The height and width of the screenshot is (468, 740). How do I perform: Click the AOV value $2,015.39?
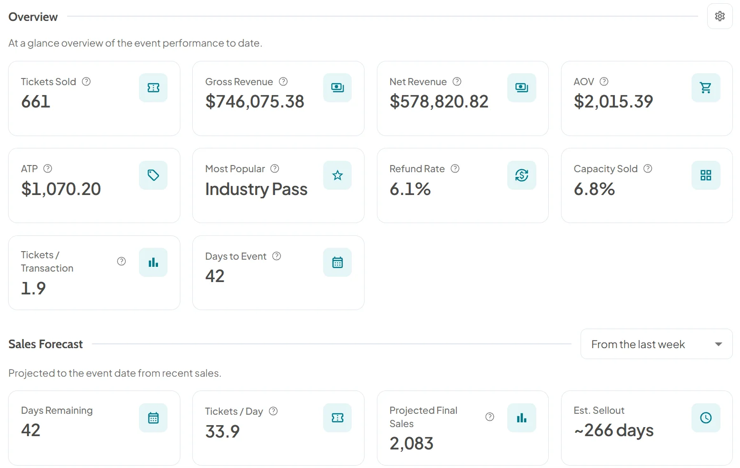pos(613,101)
